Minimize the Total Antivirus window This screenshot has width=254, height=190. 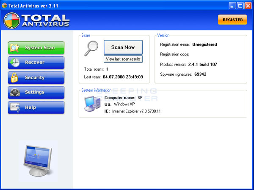232,6
